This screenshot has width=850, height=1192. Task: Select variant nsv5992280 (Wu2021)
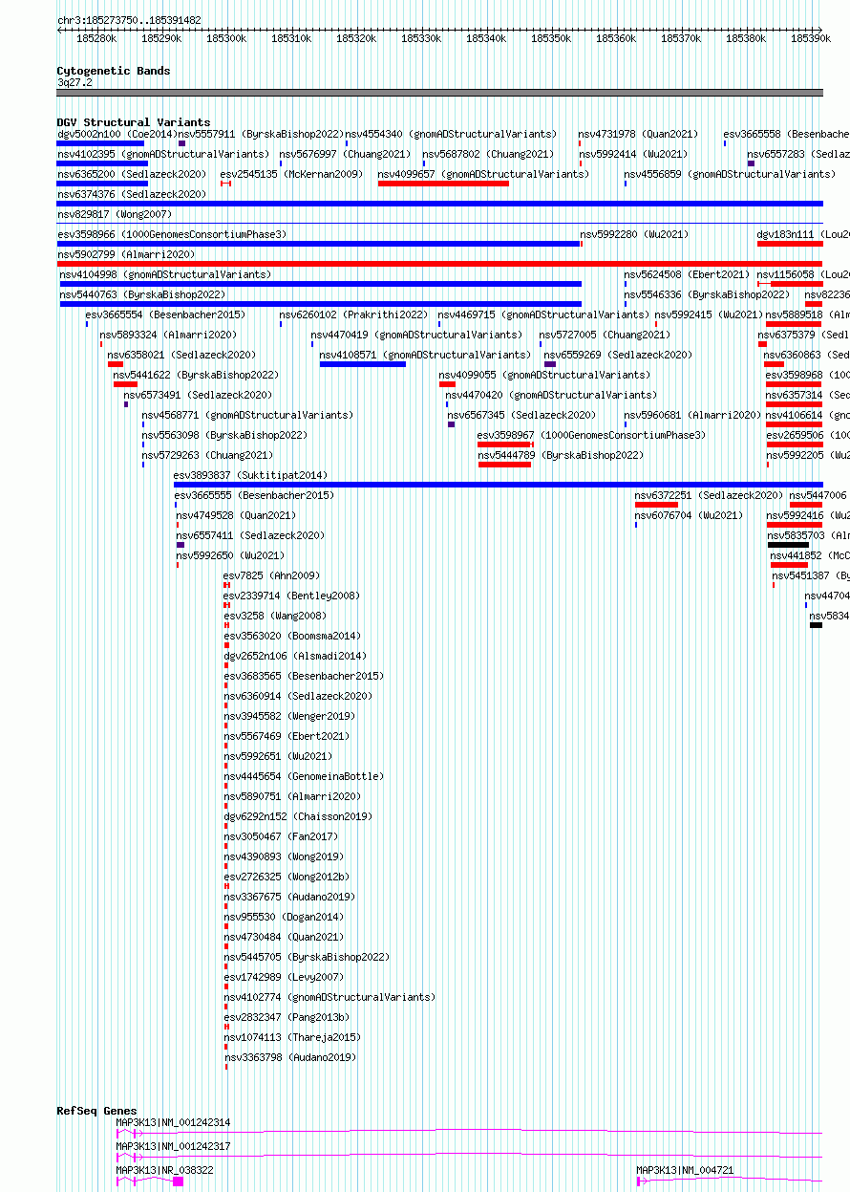(x=634, y=234)
